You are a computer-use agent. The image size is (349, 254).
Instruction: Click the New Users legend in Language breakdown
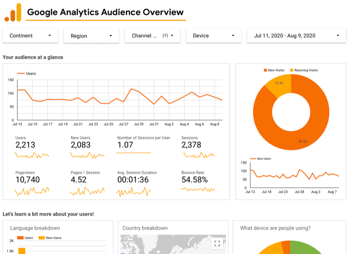point(50,238)
